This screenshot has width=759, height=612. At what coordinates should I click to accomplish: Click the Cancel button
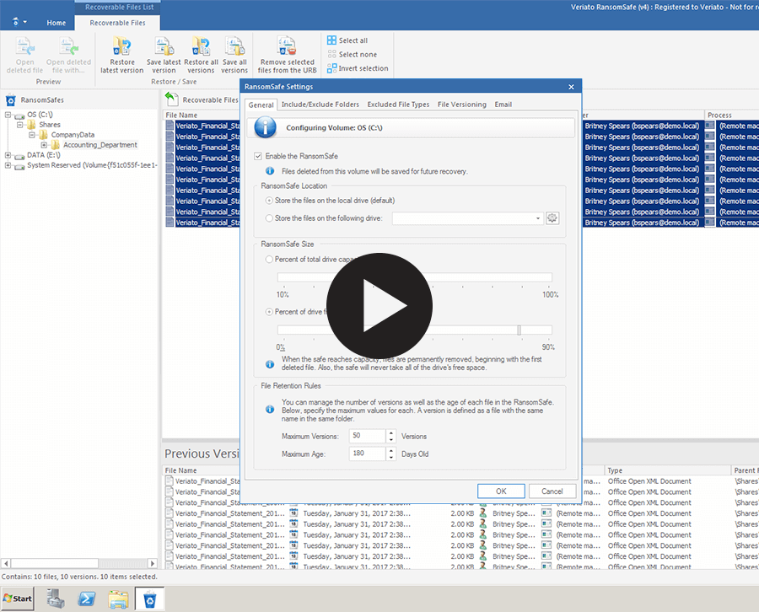(x=552, y=491)
